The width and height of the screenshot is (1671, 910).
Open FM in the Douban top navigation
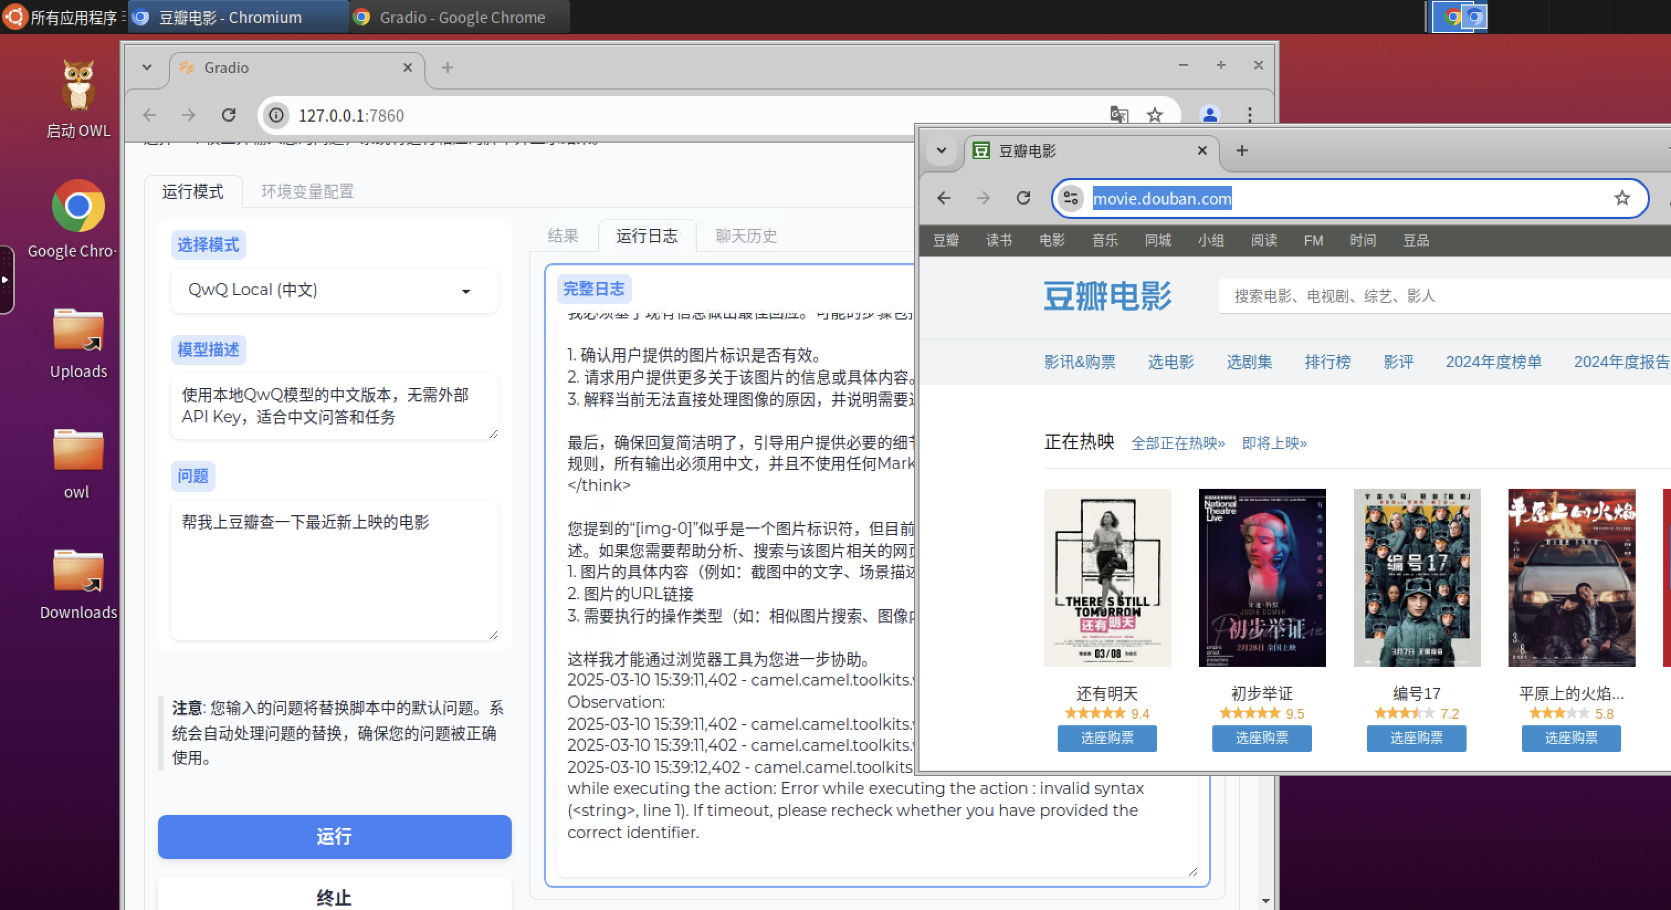[x=1313, y=240]
